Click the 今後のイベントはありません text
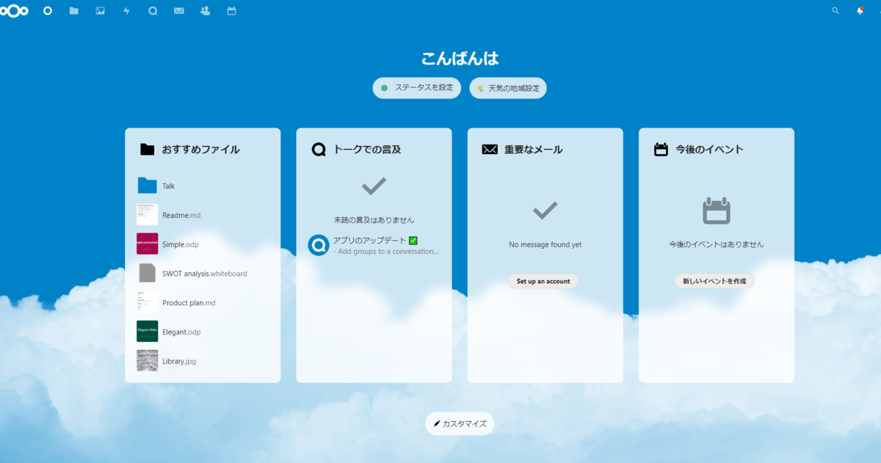The height and width of the screenshot is (463, 881). [716, 244]
